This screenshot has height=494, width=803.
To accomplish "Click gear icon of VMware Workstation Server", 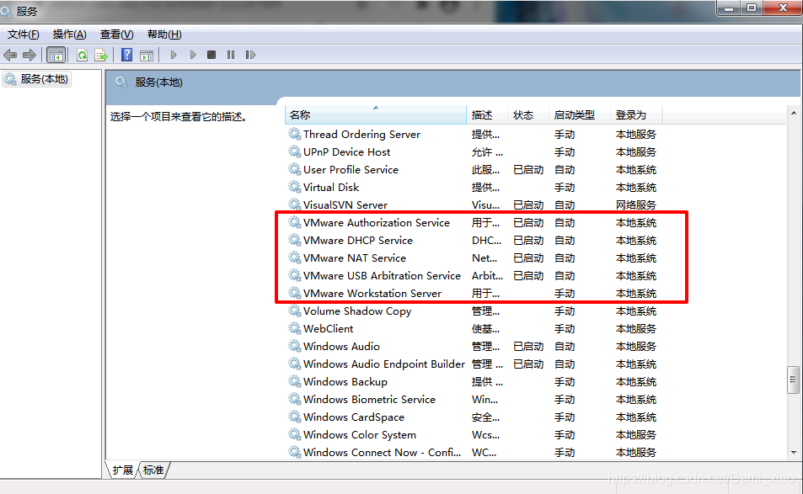I will 294,293.
